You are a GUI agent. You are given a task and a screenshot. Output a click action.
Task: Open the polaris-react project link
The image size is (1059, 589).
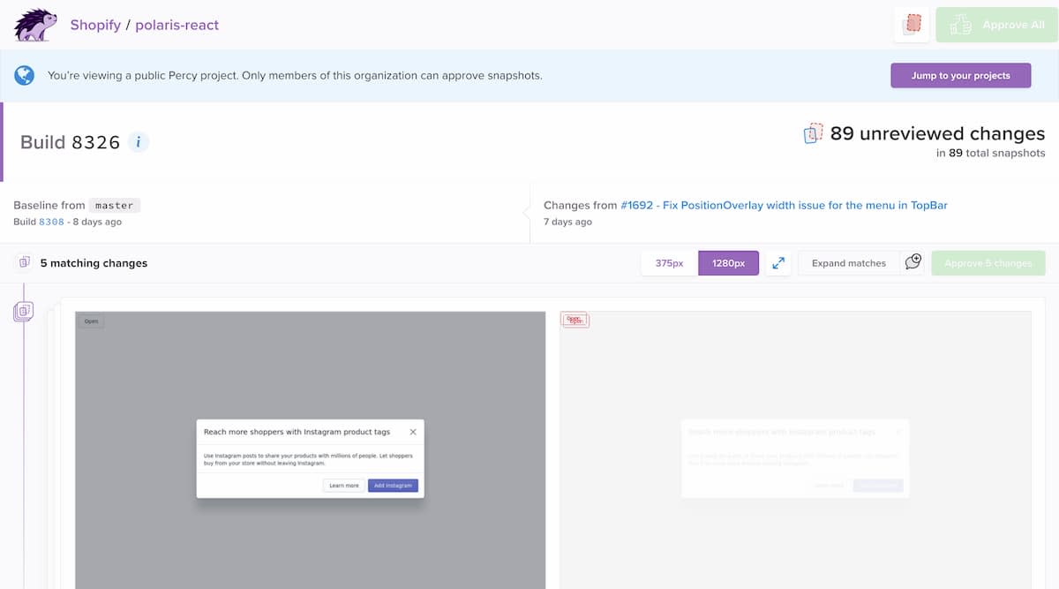[x=176, y=25]
